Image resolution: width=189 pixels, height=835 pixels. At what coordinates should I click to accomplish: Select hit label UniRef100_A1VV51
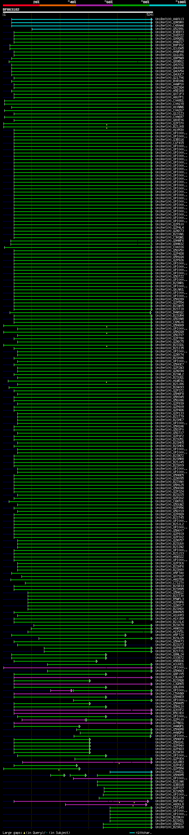click(x=170, y=632)
